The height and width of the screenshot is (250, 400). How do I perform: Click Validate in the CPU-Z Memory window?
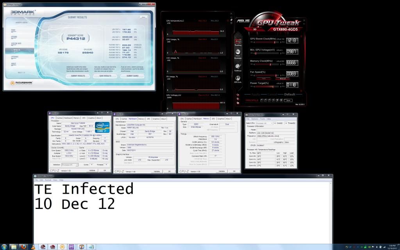(222, 171)
